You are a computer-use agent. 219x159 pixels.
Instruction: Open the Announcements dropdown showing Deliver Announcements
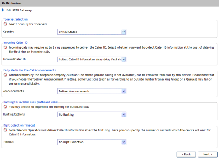tap(92, 91)
